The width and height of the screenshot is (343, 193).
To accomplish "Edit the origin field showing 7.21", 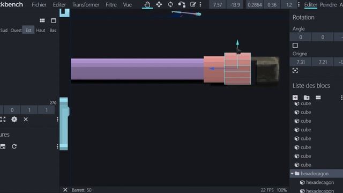I will 323,62.
